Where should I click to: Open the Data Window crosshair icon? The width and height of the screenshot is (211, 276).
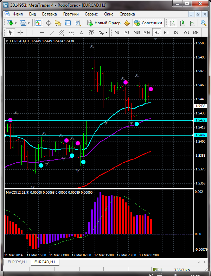point(48,23)
